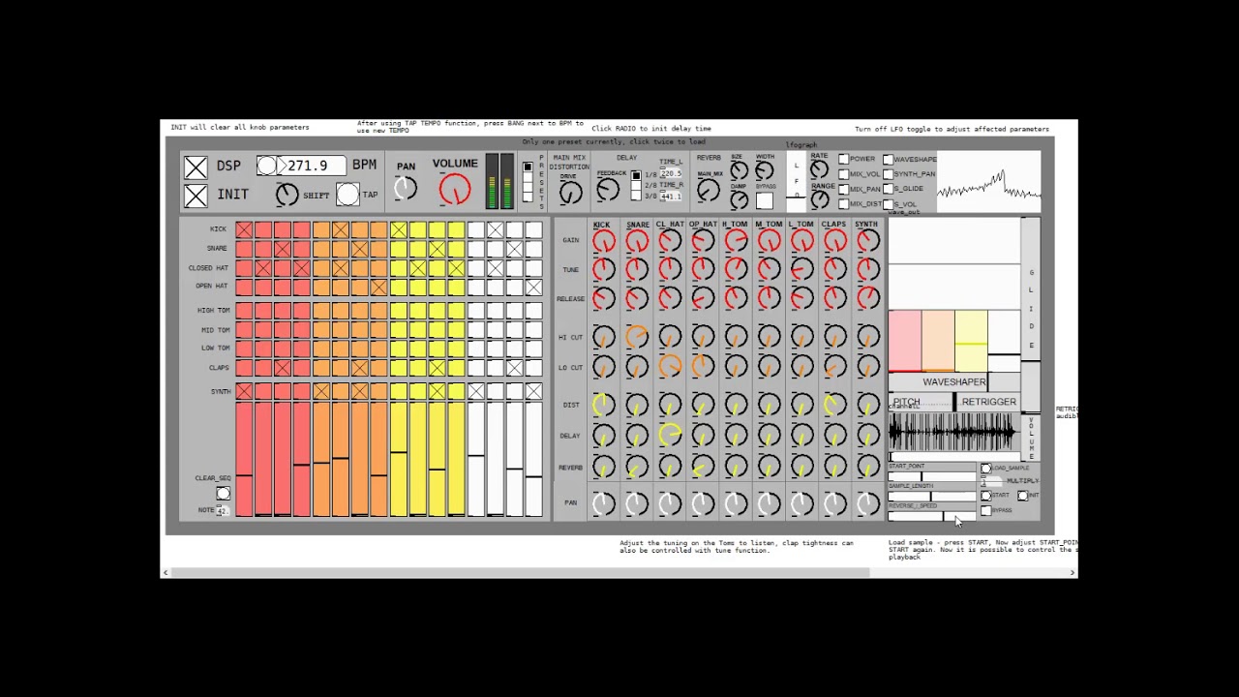Check the S_GLIDE LFO option
Image resolution: width=1239 pixels, height=697 pixels.
pos(888,190)
